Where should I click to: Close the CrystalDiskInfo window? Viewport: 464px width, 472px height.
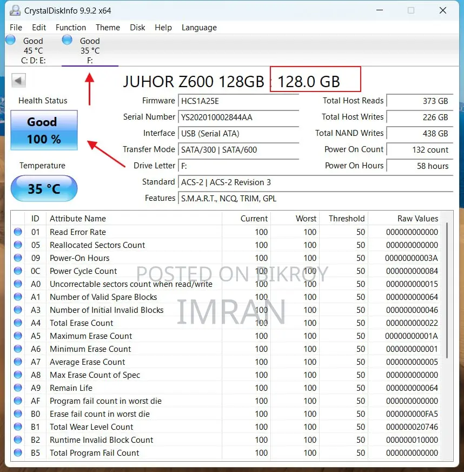click(443, 10)
